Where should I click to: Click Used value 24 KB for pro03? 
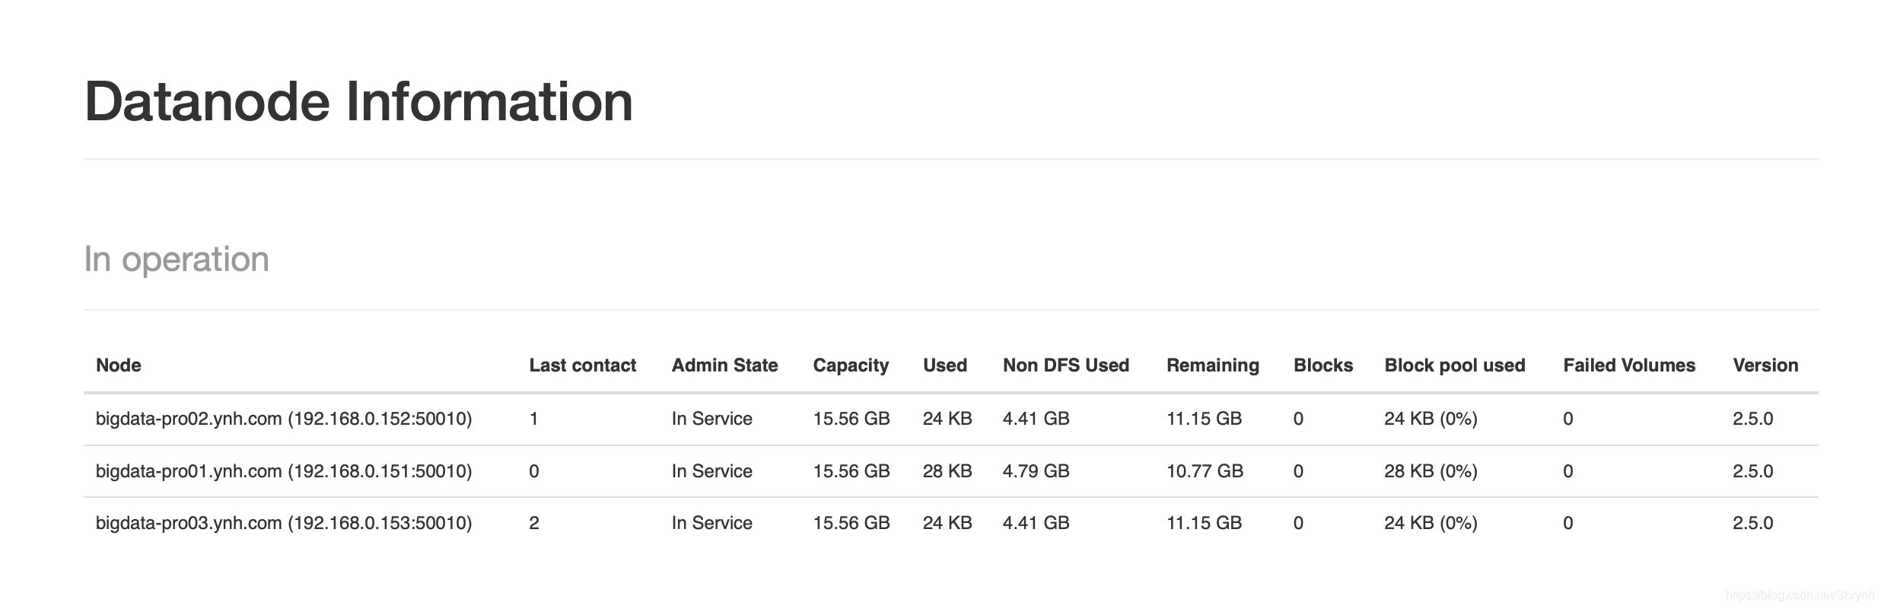[947, 523]
